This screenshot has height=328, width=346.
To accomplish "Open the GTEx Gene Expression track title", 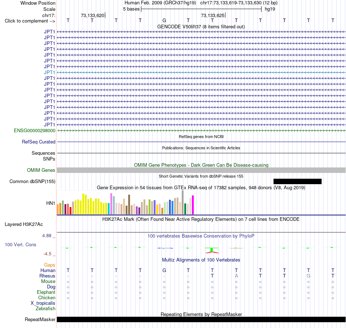I will (201, 187).
